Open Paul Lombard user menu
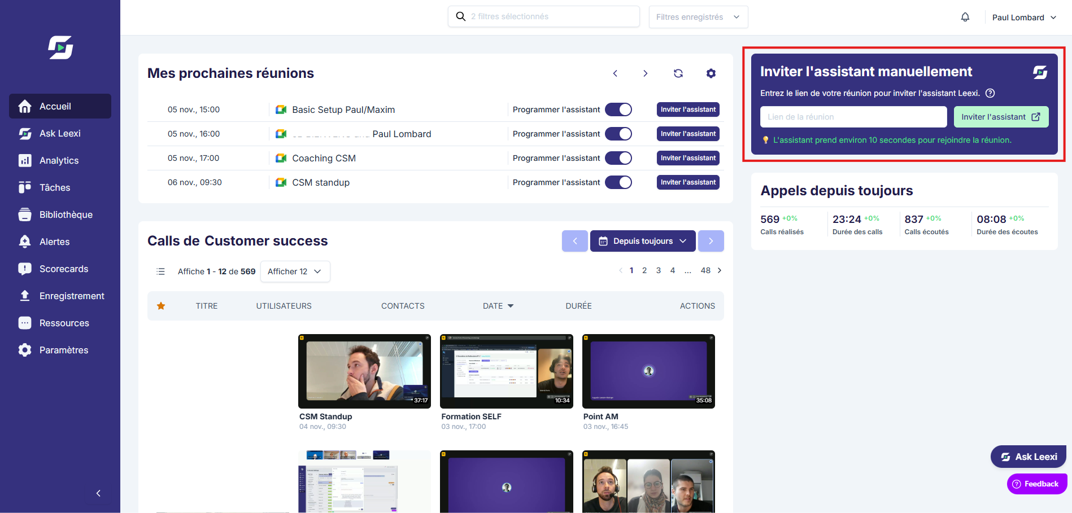 tap(1024, 17)
